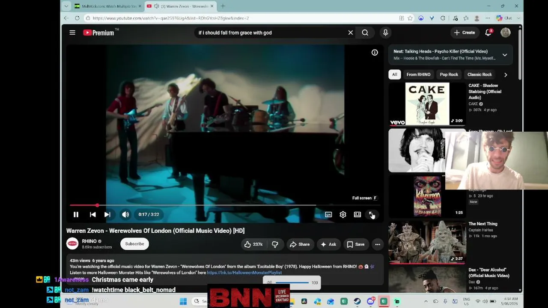Screen dimensions: 548x308
Task: Open CAKE Shadow Stabbing video thumbnail
Action: pos(427,104)
